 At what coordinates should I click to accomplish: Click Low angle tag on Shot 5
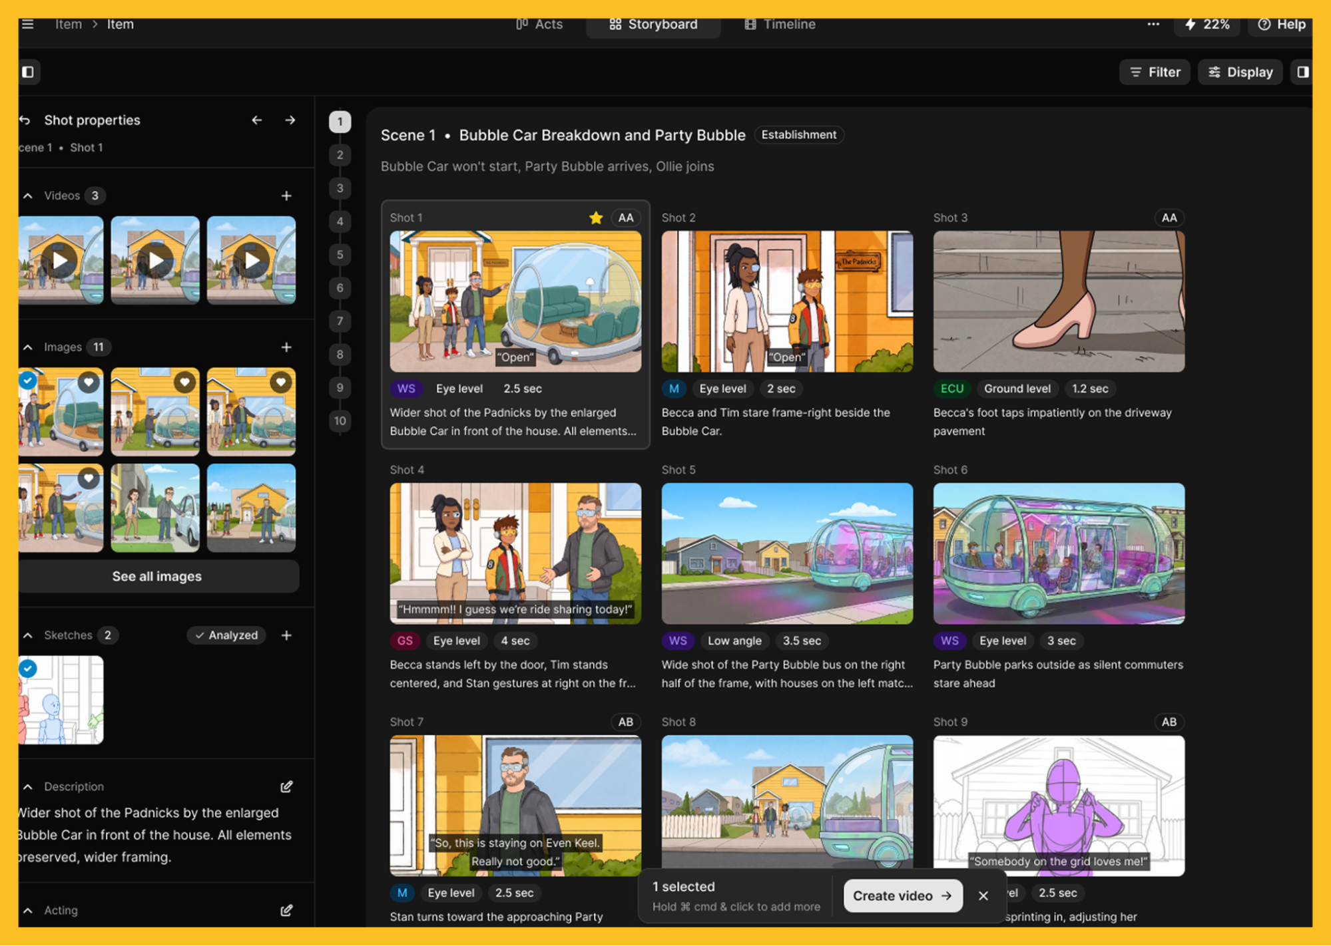734,641
